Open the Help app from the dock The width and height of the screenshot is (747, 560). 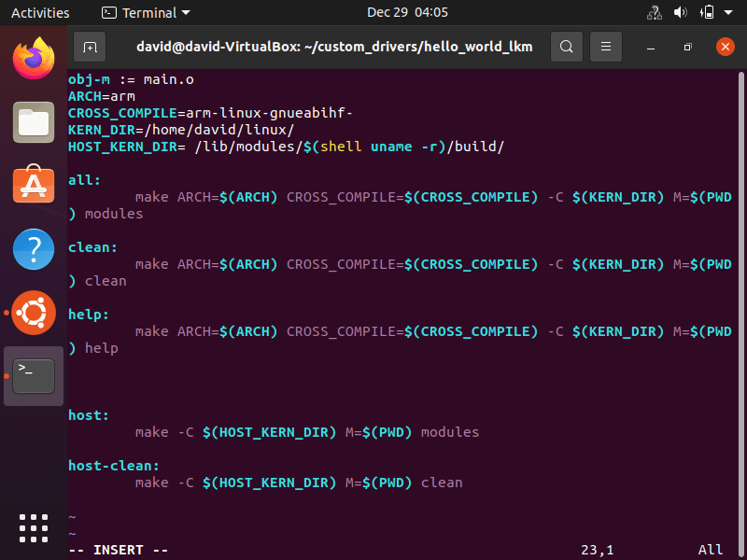(33, 249)
